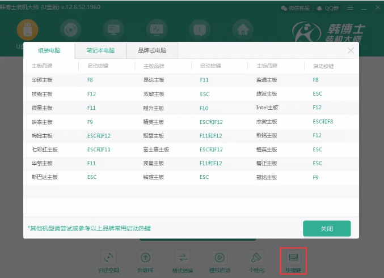Click the F9 hotkey for 冠铭主板
Image resolution: width=384 pixels, height=278 pixels.
[315, 178]
